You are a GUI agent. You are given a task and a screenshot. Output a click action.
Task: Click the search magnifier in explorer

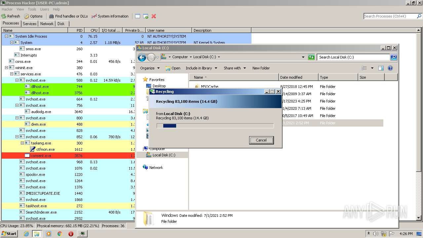pyautogui.click(x=393, y=57)
